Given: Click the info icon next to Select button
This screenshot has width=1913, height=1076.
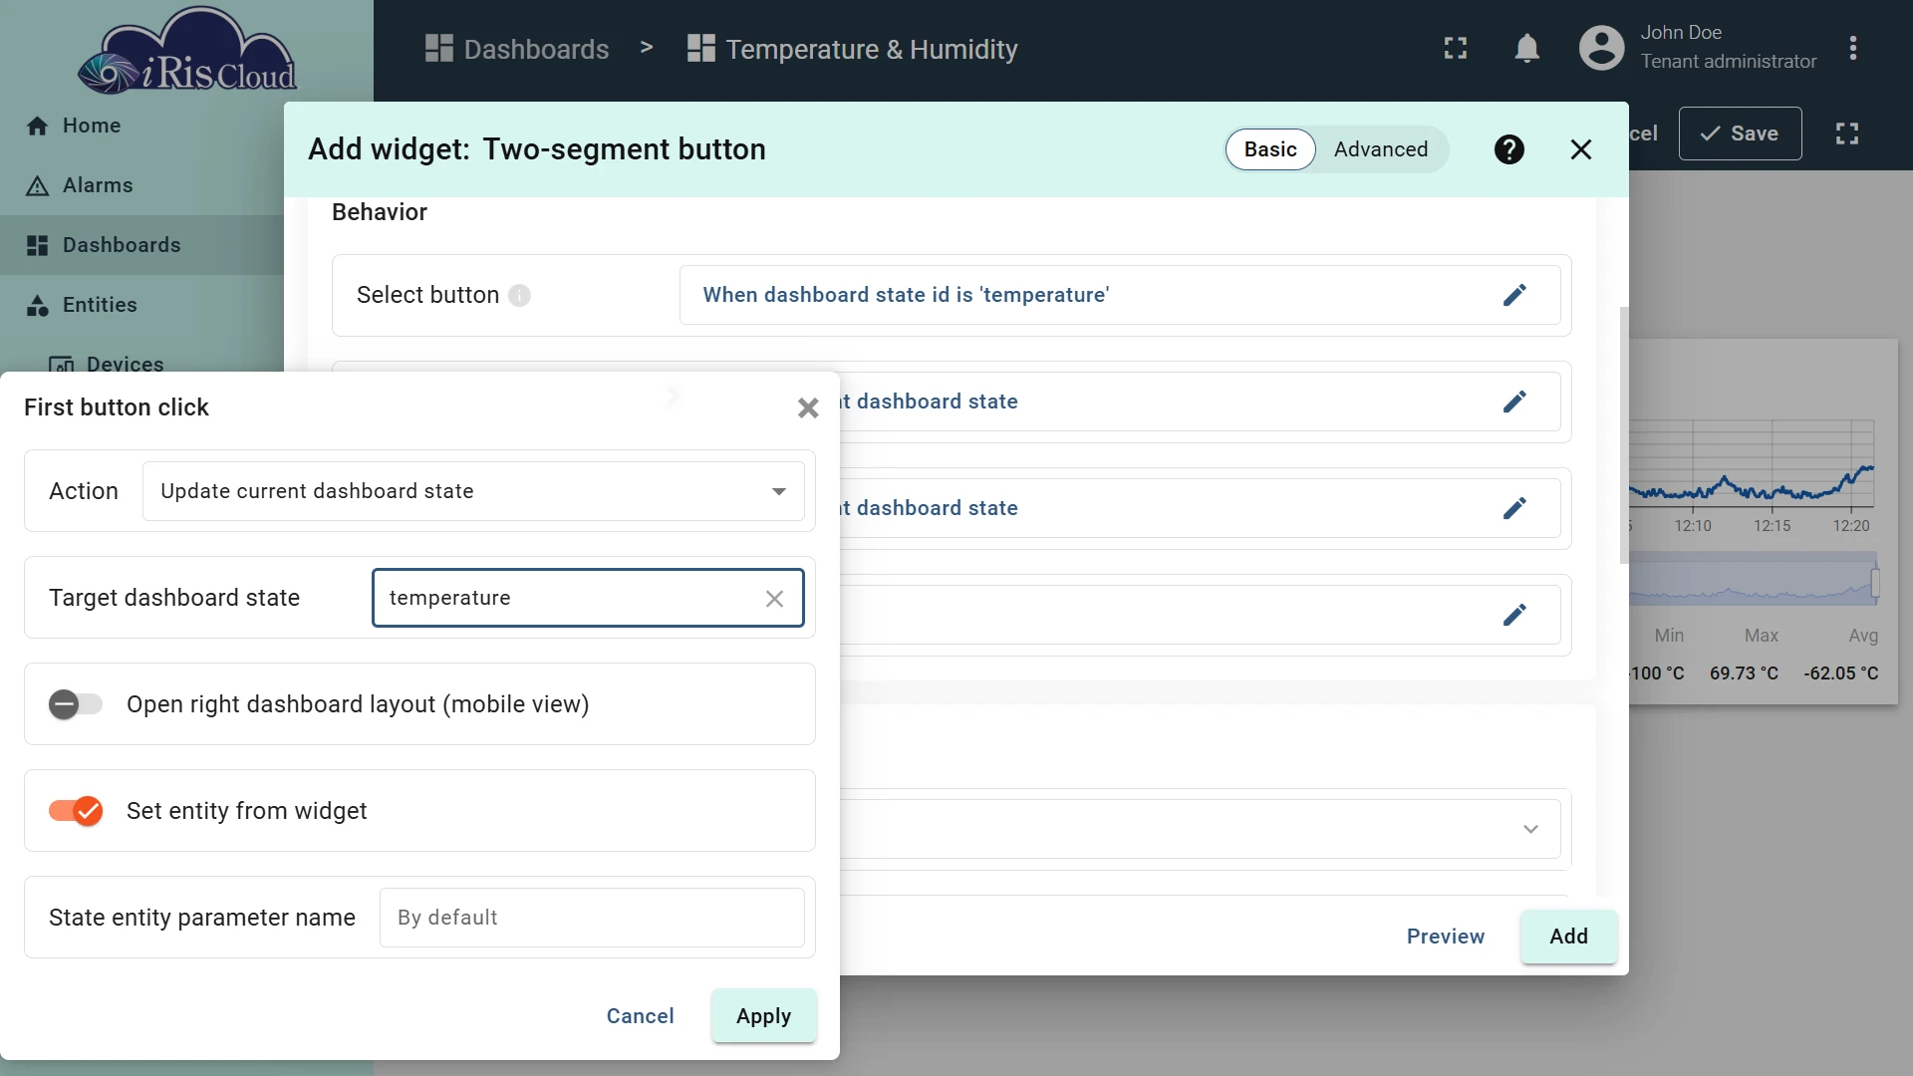Looking at the screenshot, I should [519, 296].
